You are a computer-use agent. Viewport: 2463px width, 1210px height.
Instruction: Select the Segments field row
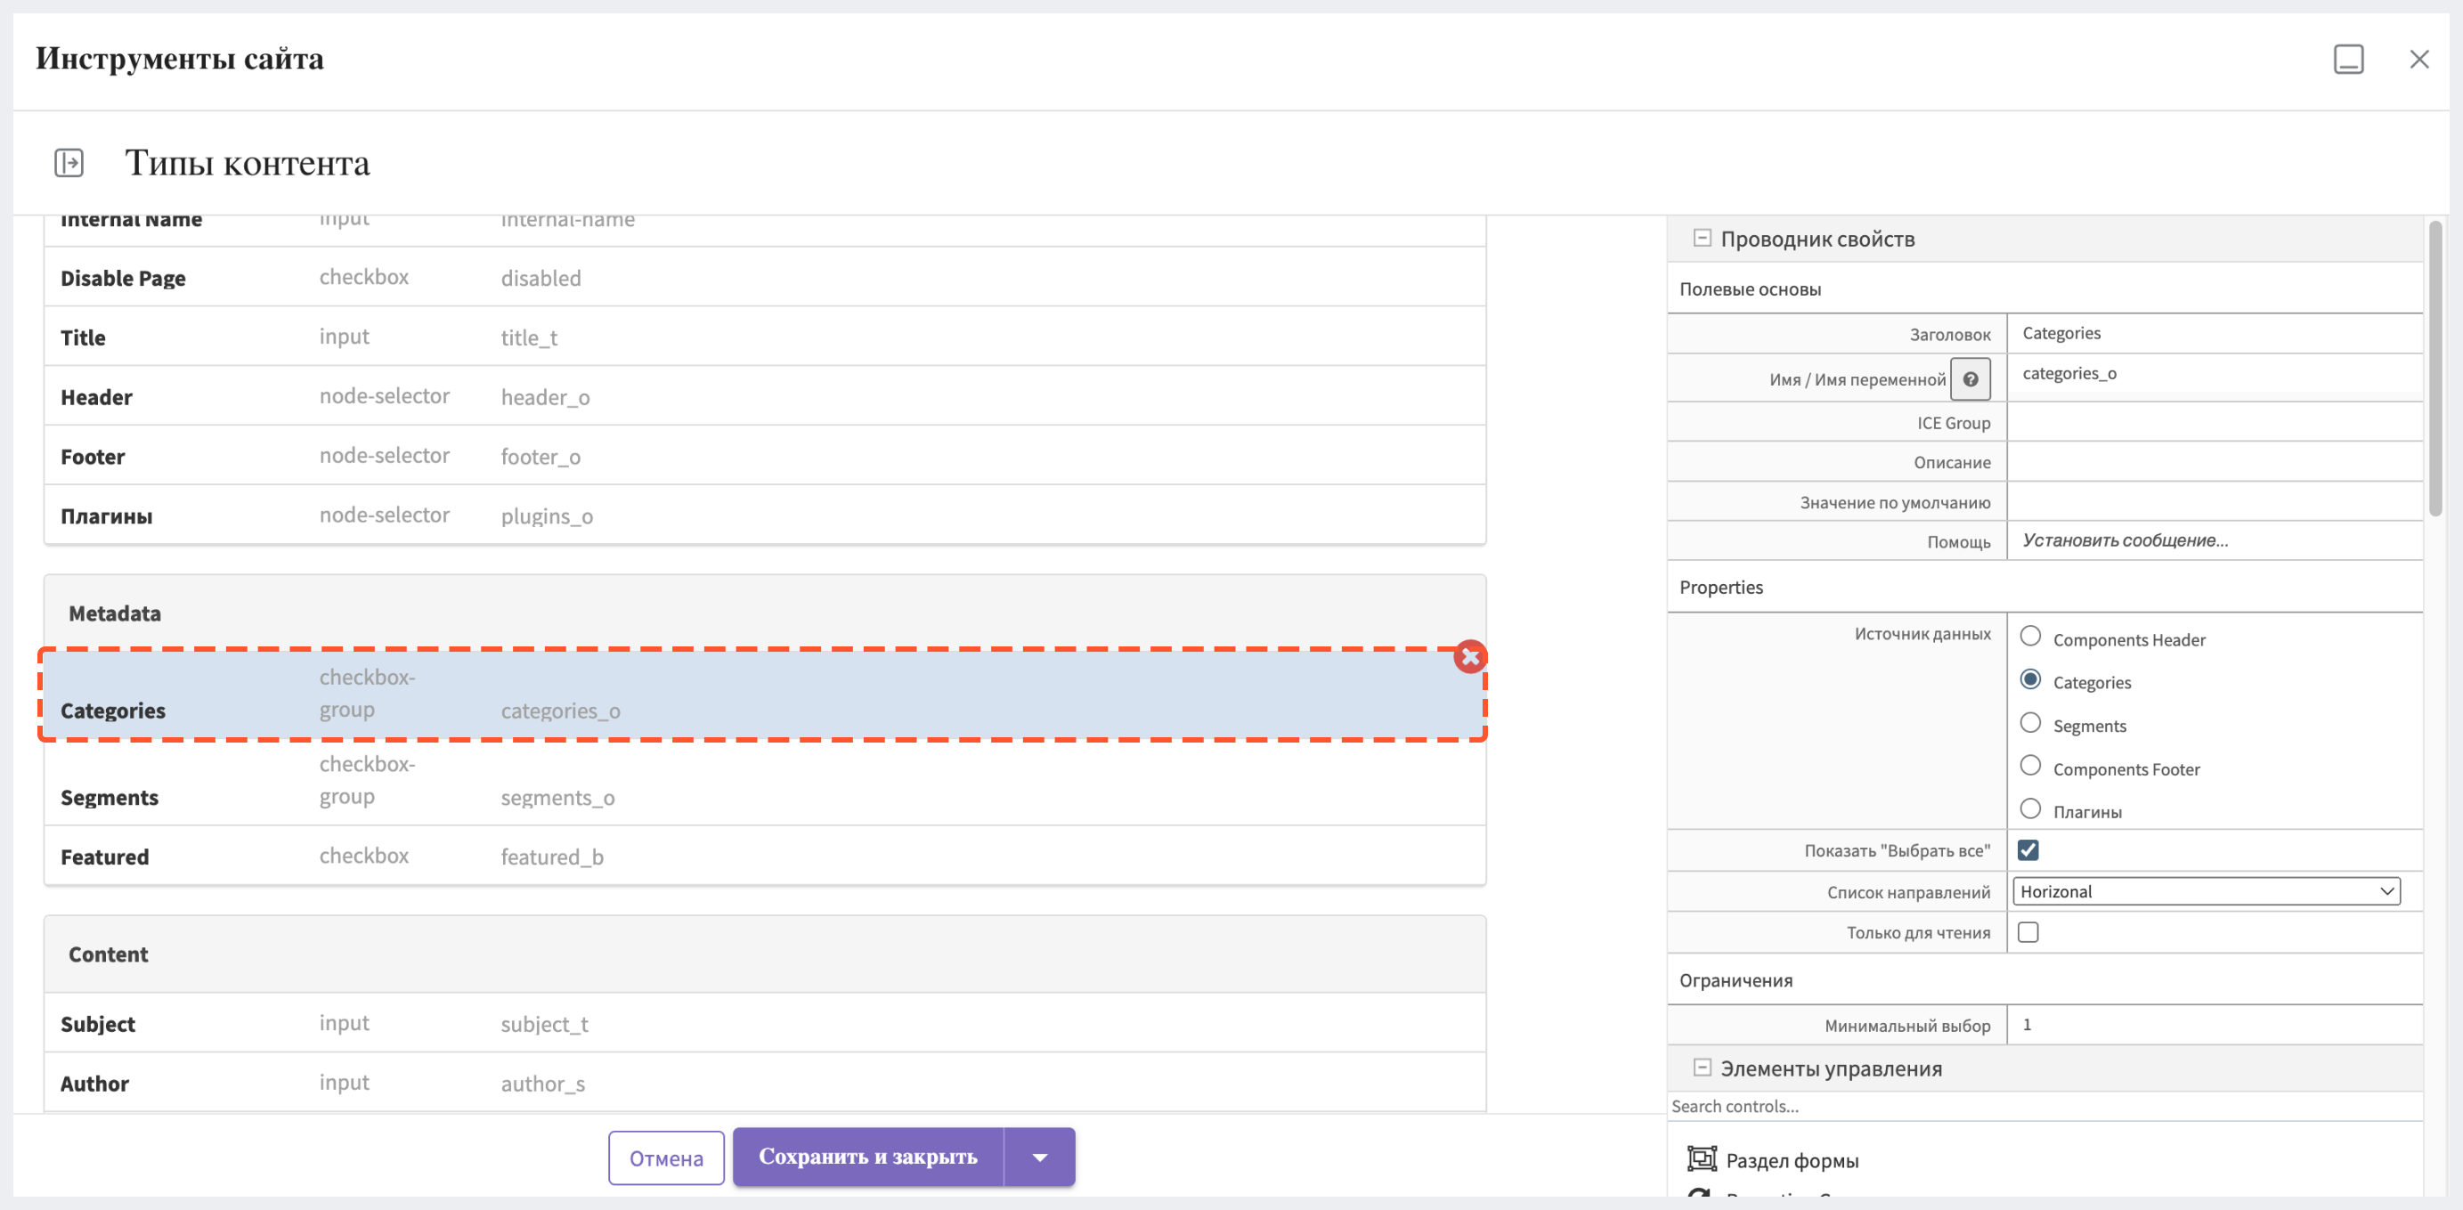click(x=763, y=781)
